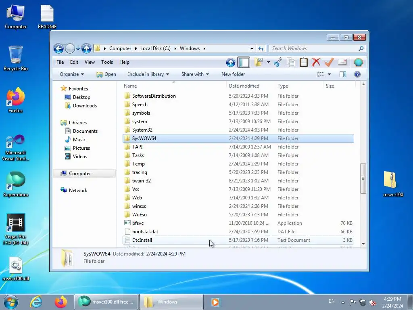This screenshot has width=413, height=310.
Task: Select the bootstat.dat file
Action: tap(238, 231)
